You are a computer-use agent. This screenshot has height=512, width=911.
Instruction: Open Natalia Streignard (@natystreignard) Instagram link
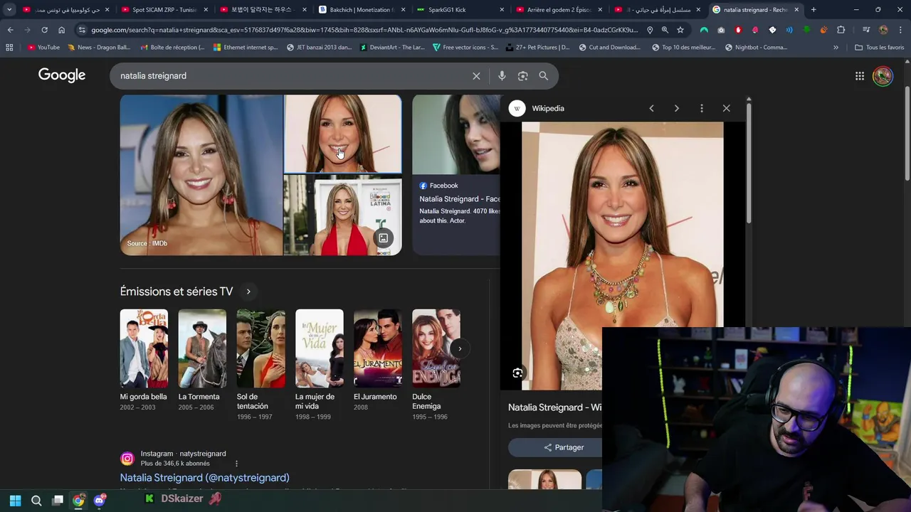coord(204,478)
